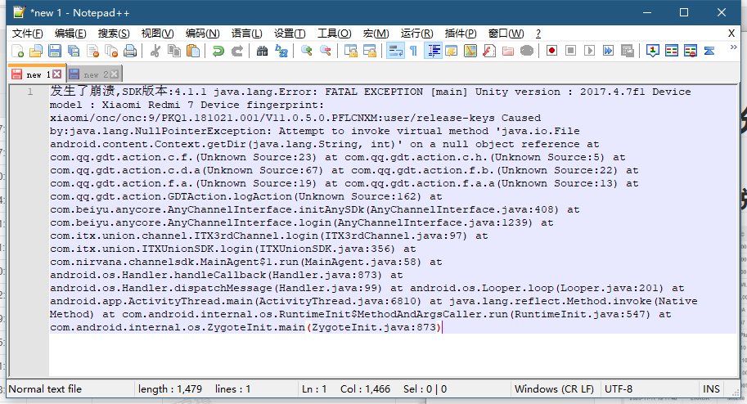
Task: Run macro multiple times icon
Action: click(609, 51)
